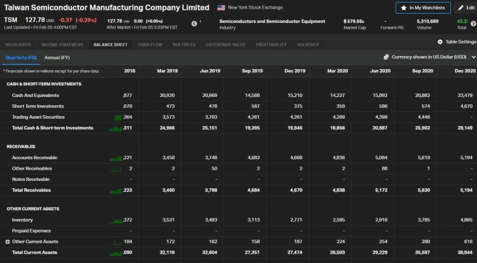
Task: Click Cash And Equivalents row label
Action: click(35, 95)
